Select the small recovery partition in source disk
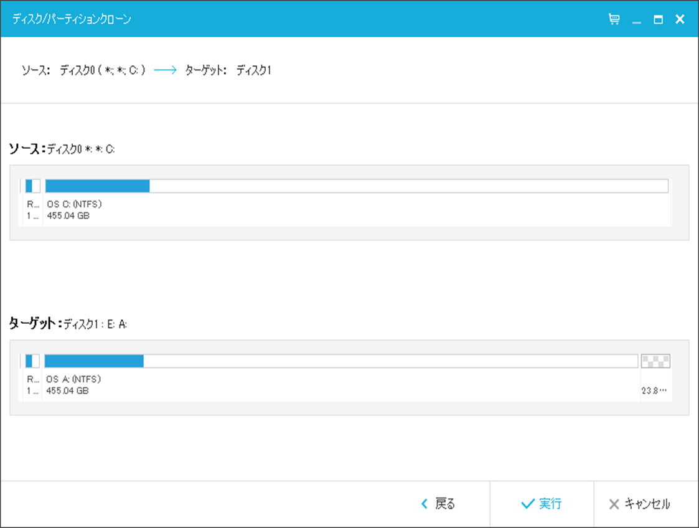This screenshot has width=699, height=528. point(32,186)
